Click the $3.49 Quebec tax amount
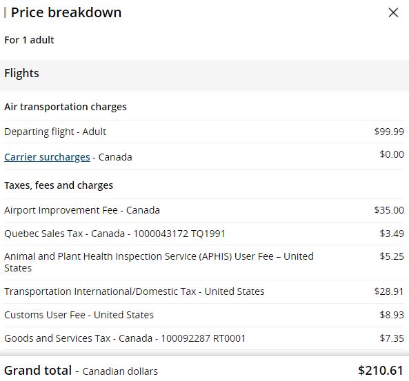This screenshot has height=381, width=409. [x=392, y=234]
